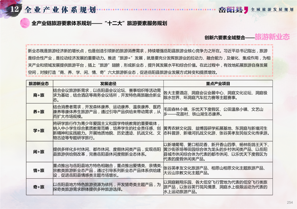Click the 发展途径 column header

click(x=108, y=84)
